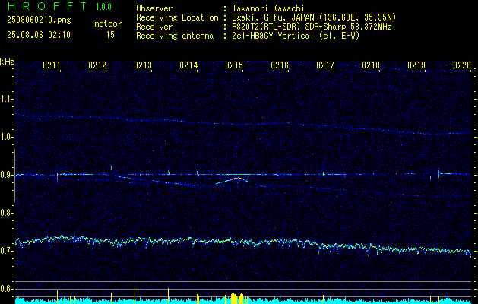Click the arch-shaped meteor echo near 0215

point(233,180)
